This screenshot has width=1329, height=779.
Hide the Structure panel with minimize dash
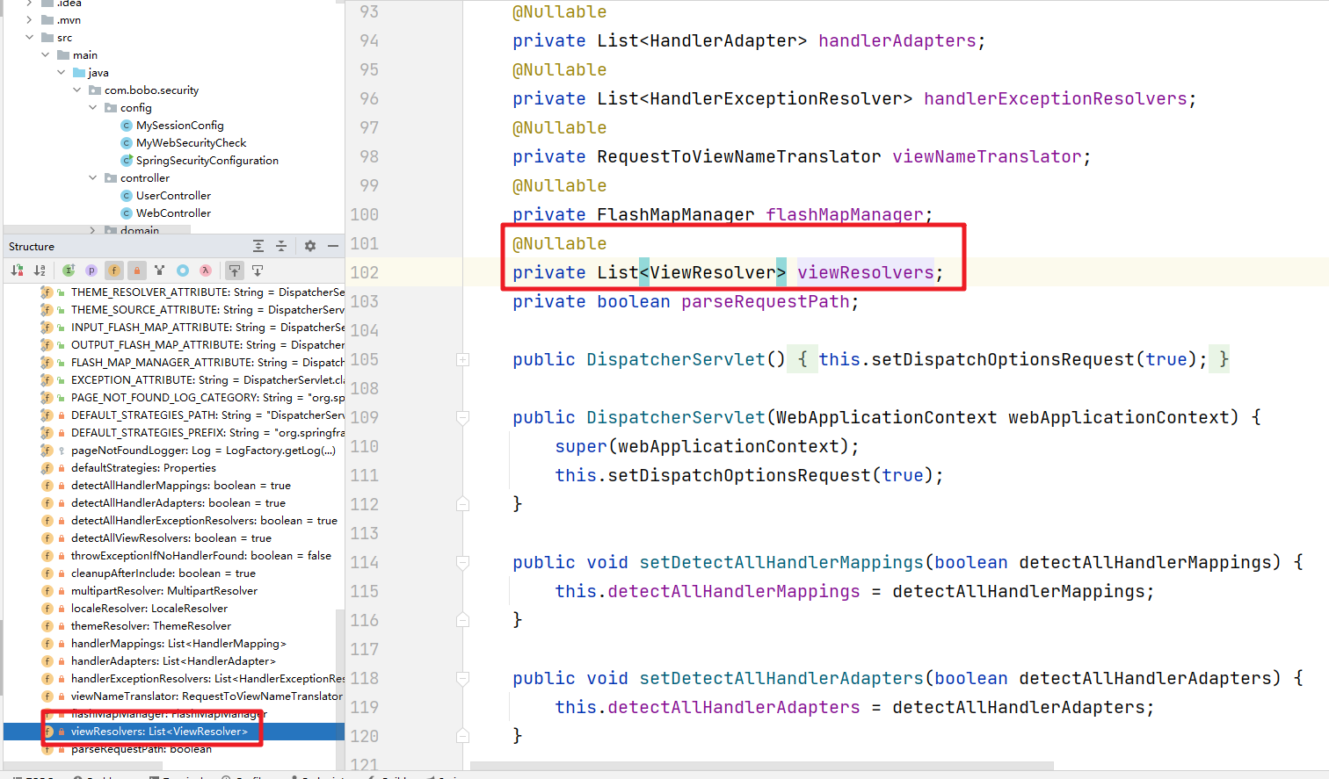tap(333, 246)
